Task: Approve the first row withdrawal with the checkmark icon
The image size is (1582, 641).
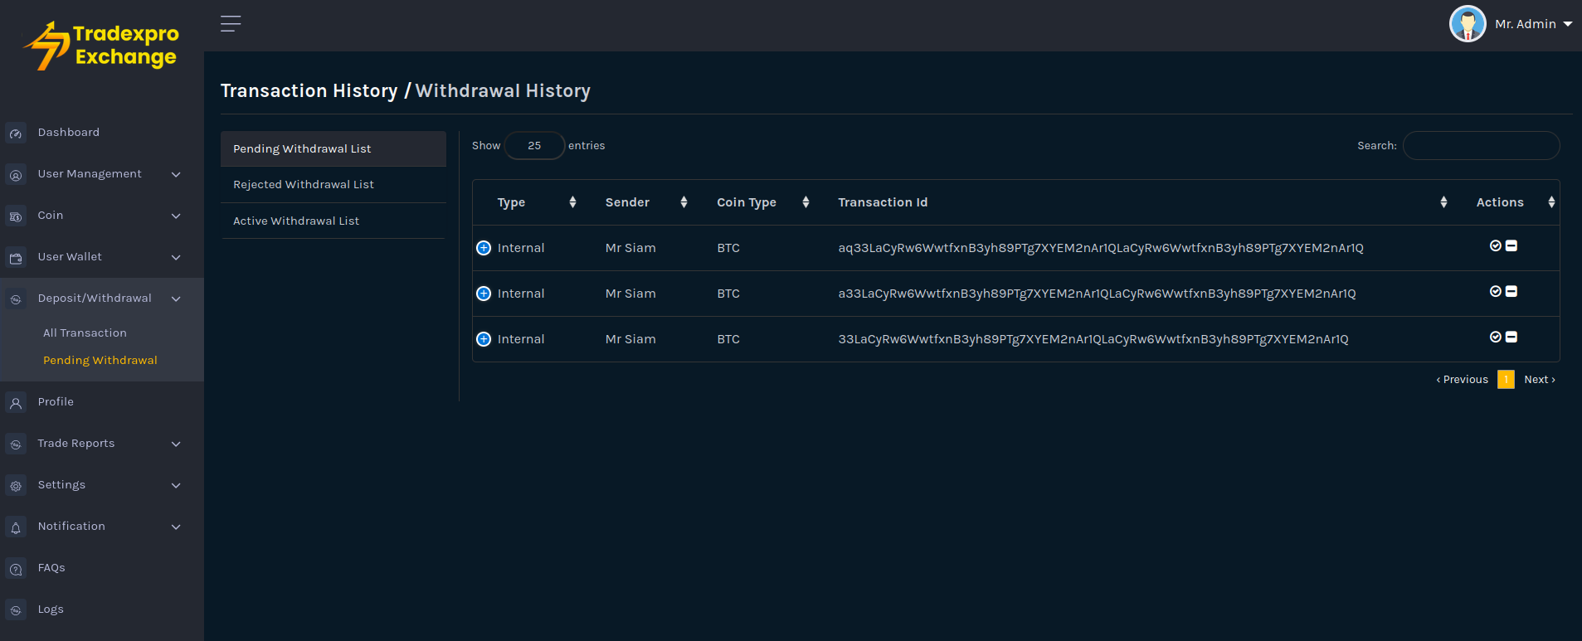Action: point(1495,245)
